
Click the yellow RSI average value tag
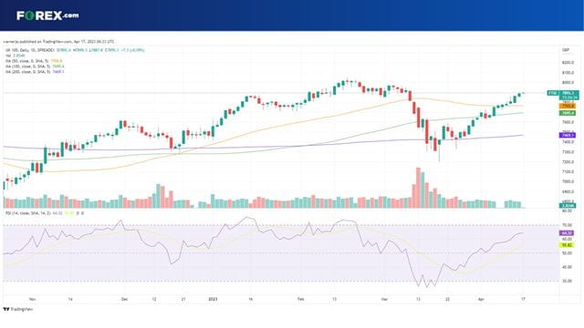coord(567,245)
